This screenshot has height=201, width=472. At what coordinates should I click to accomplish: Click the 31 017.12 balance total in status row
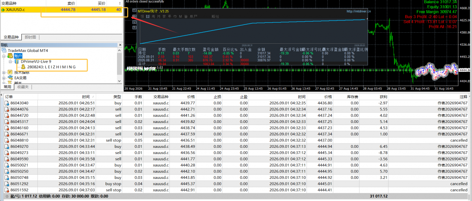click(x=378, y=196)
